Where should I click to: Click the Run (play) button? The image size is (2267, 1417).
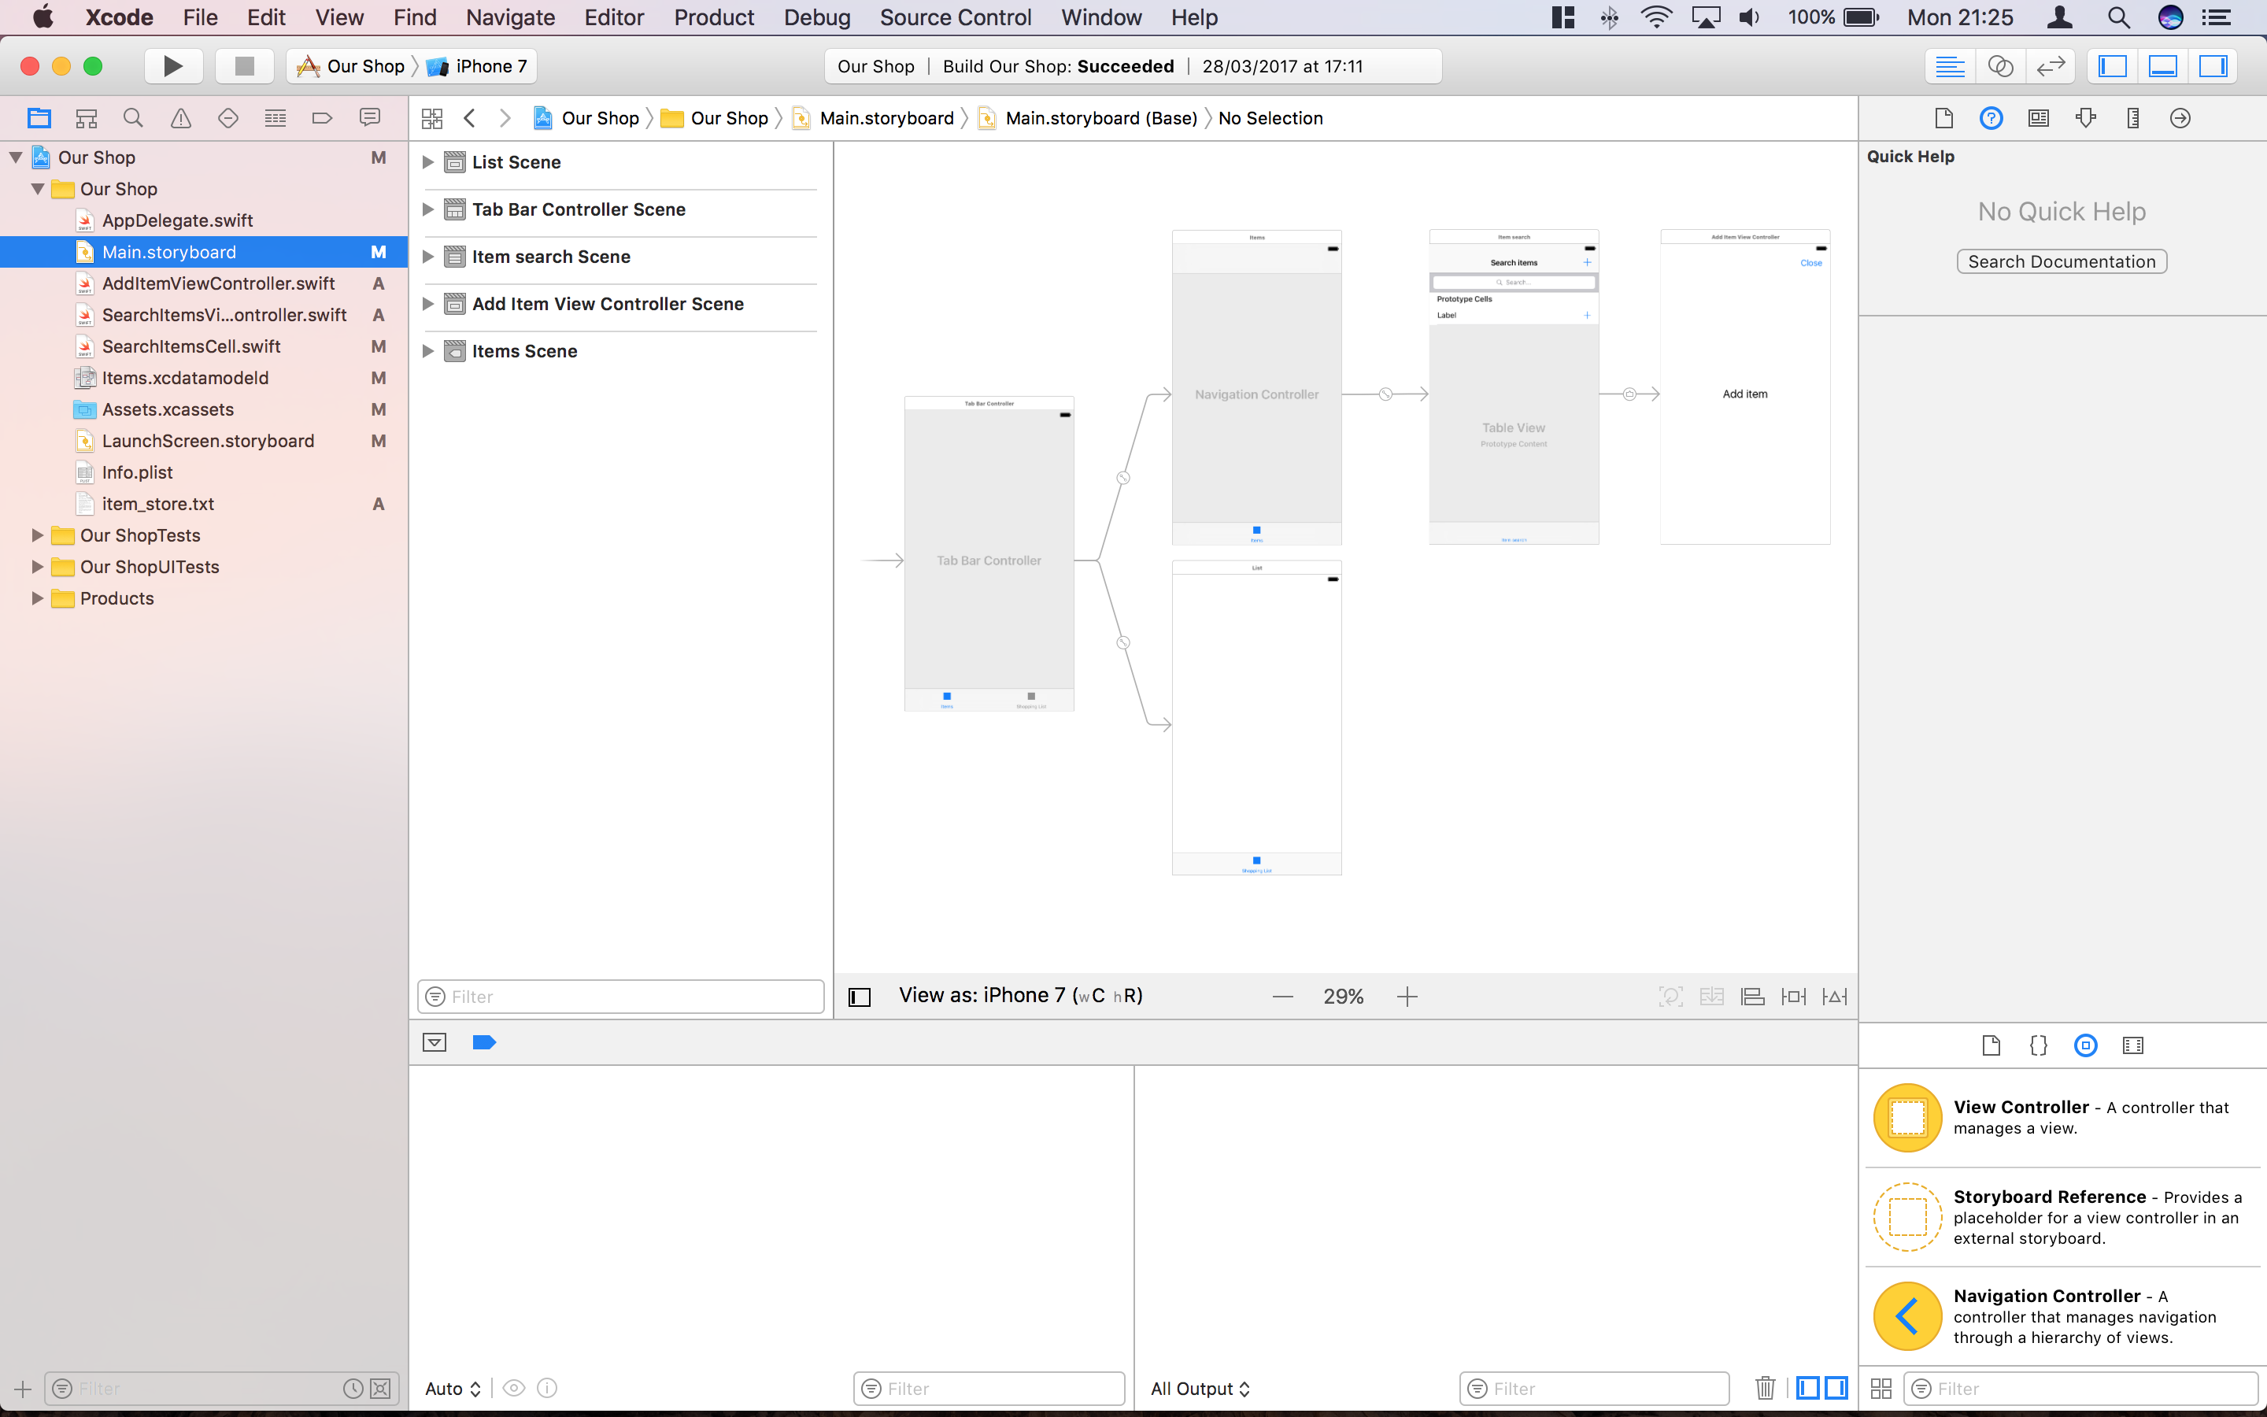tap(172, 67)
